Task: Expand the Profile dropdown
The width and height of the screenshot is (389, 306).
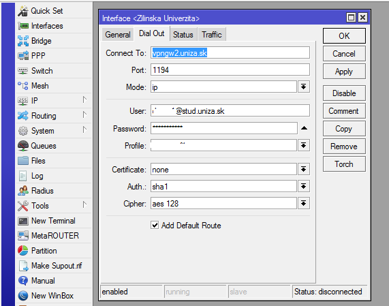Action: tap(303, 145)
